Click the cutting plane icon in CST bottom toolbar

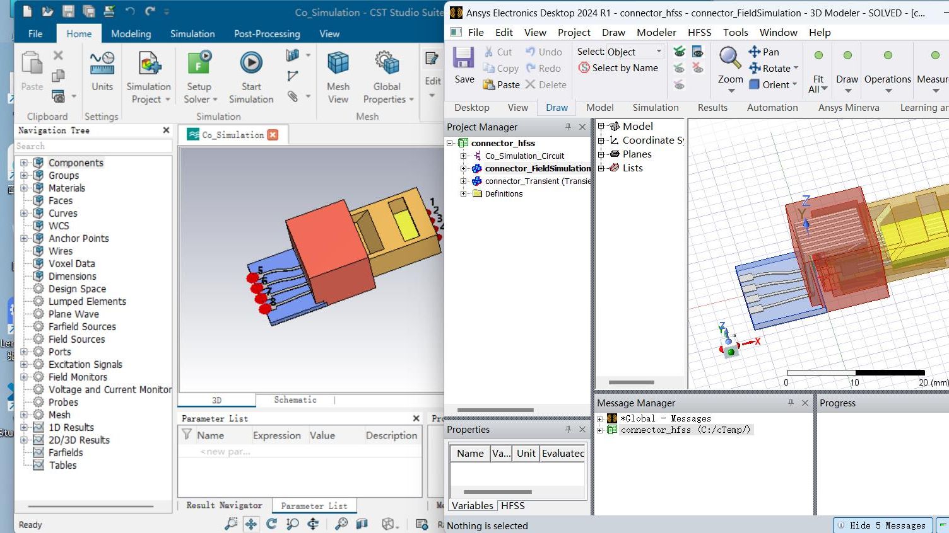tap(362, 524)
